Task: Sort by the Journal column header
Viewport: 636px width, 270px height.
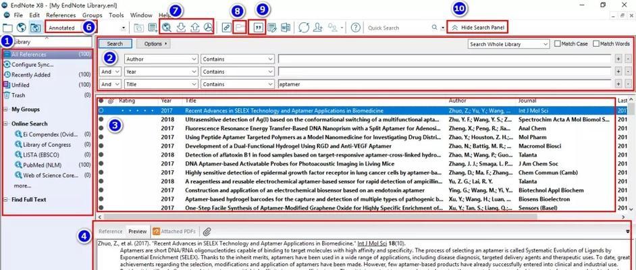Action: [527, 101]
